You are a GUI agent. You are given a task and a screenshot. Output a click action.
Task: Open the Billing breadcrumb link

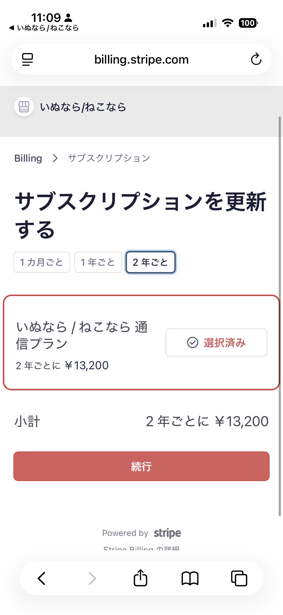click(x=28, y=158)
